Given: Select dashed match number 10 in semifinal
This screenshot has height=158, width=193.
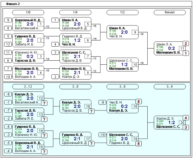Looking at the screenshot, I should tap(135, 64).
